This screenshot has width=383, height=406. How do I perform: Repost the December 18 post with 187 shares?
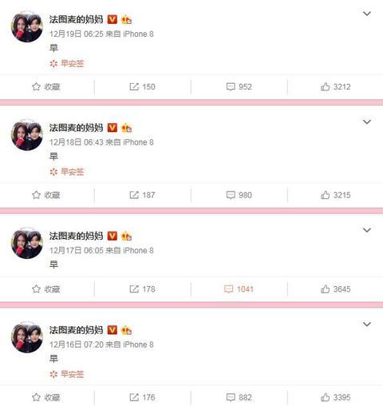[x=142, y=195]
